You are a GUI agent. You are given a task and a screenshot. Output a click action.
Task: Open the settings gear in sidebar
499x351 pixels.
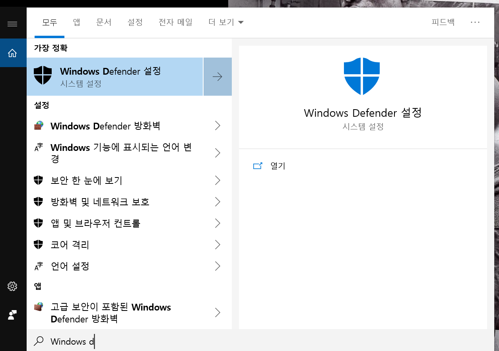(x=12, y=286)
